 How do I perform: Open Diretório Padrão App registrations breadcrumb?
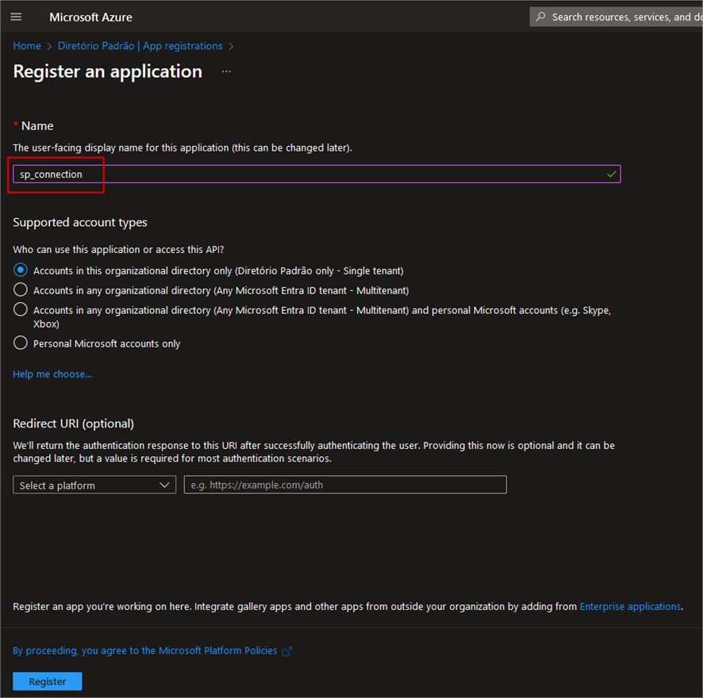click(140, 46)
